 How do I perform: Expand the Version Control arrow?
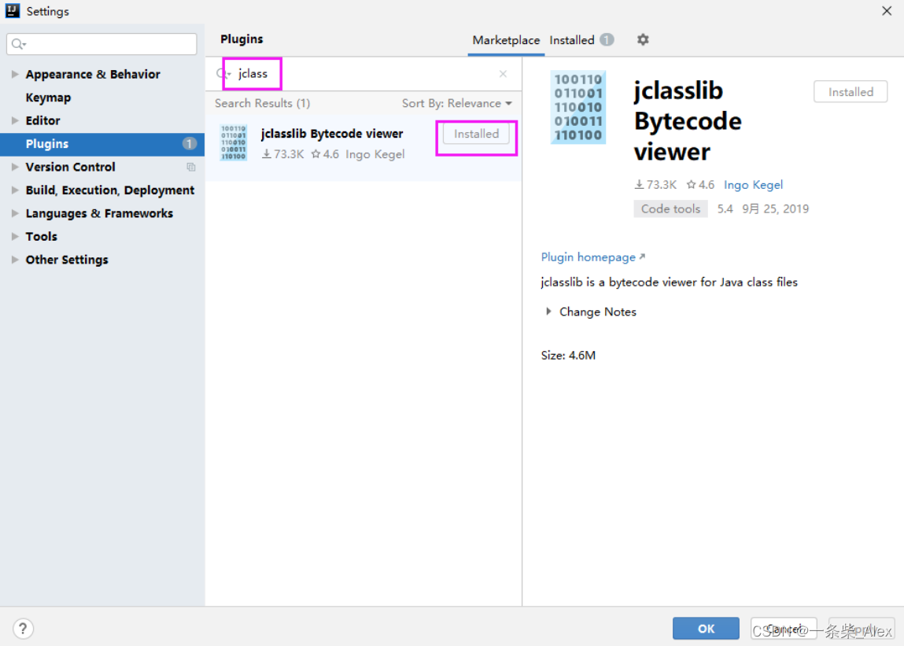(15, 167)
